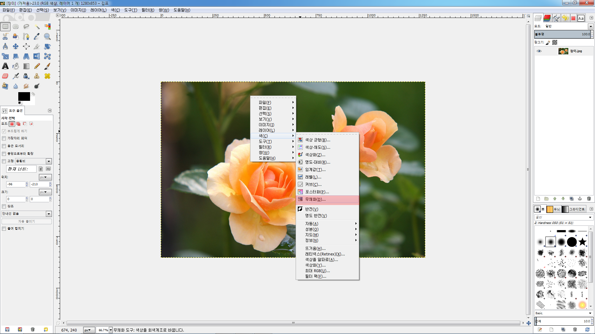595x334 pixels.
Task: Open 색상 균형(B) color balance entry
Action: click(328, 140)
